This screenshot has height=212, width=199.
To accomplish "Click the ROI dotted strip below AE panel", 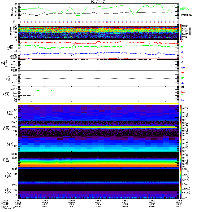I will pyautogui.click(x=98, y=22).
